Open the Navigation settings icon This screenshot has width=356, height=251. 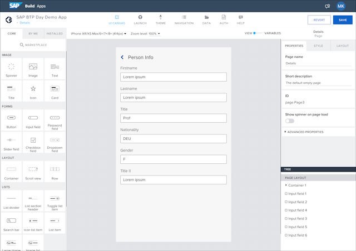pos(184,18)
